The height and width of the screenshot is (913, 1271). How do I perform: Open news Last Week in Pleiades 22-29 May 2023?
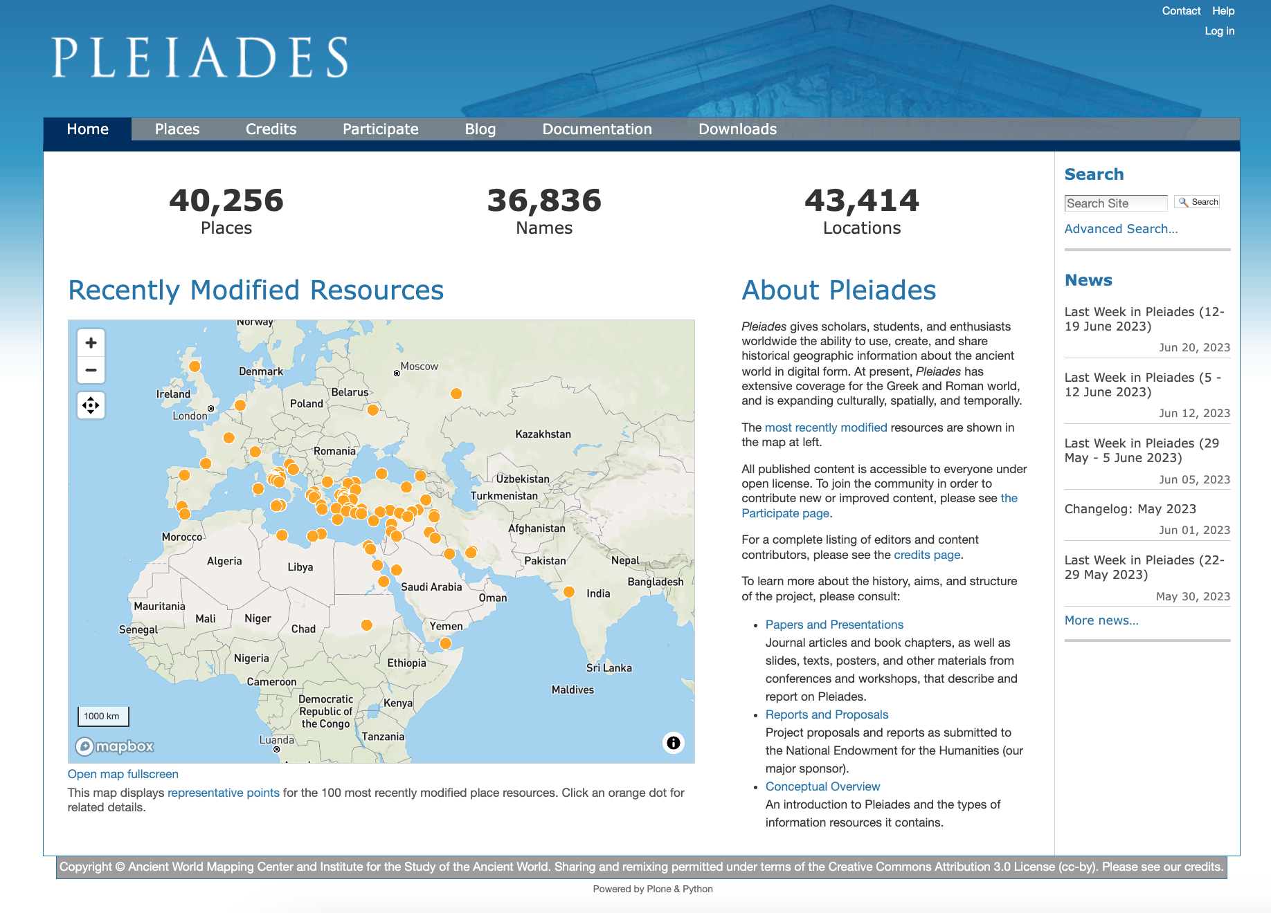(1144, 567)
